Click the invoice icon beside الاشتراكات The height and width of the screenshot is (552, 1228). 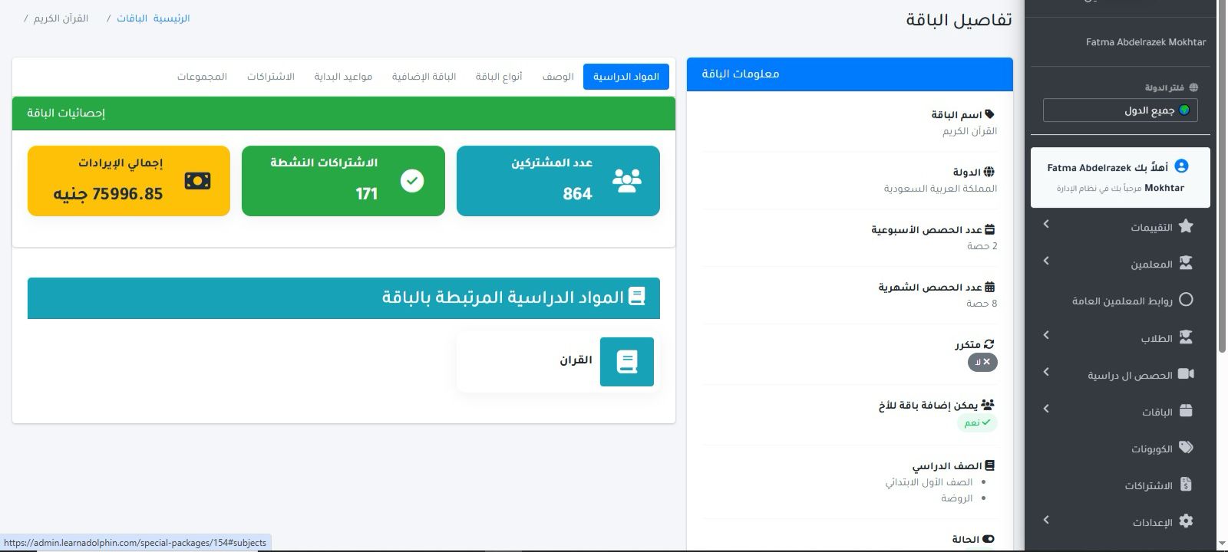click(x=1186, y=485)
